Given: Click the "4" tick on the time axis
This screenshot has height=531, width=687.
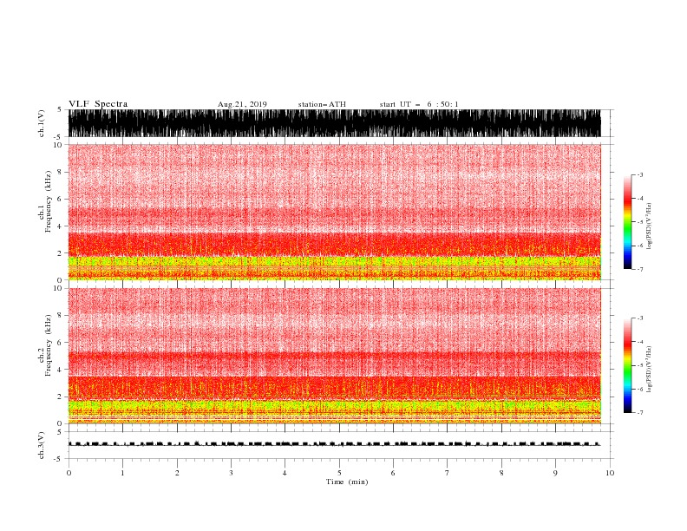Looking at the screenshot, I should (285, 473).
